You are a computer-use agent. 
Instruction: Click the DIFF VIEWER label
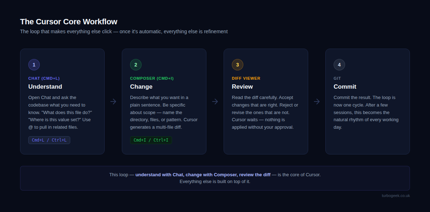[x=246, y=78]
